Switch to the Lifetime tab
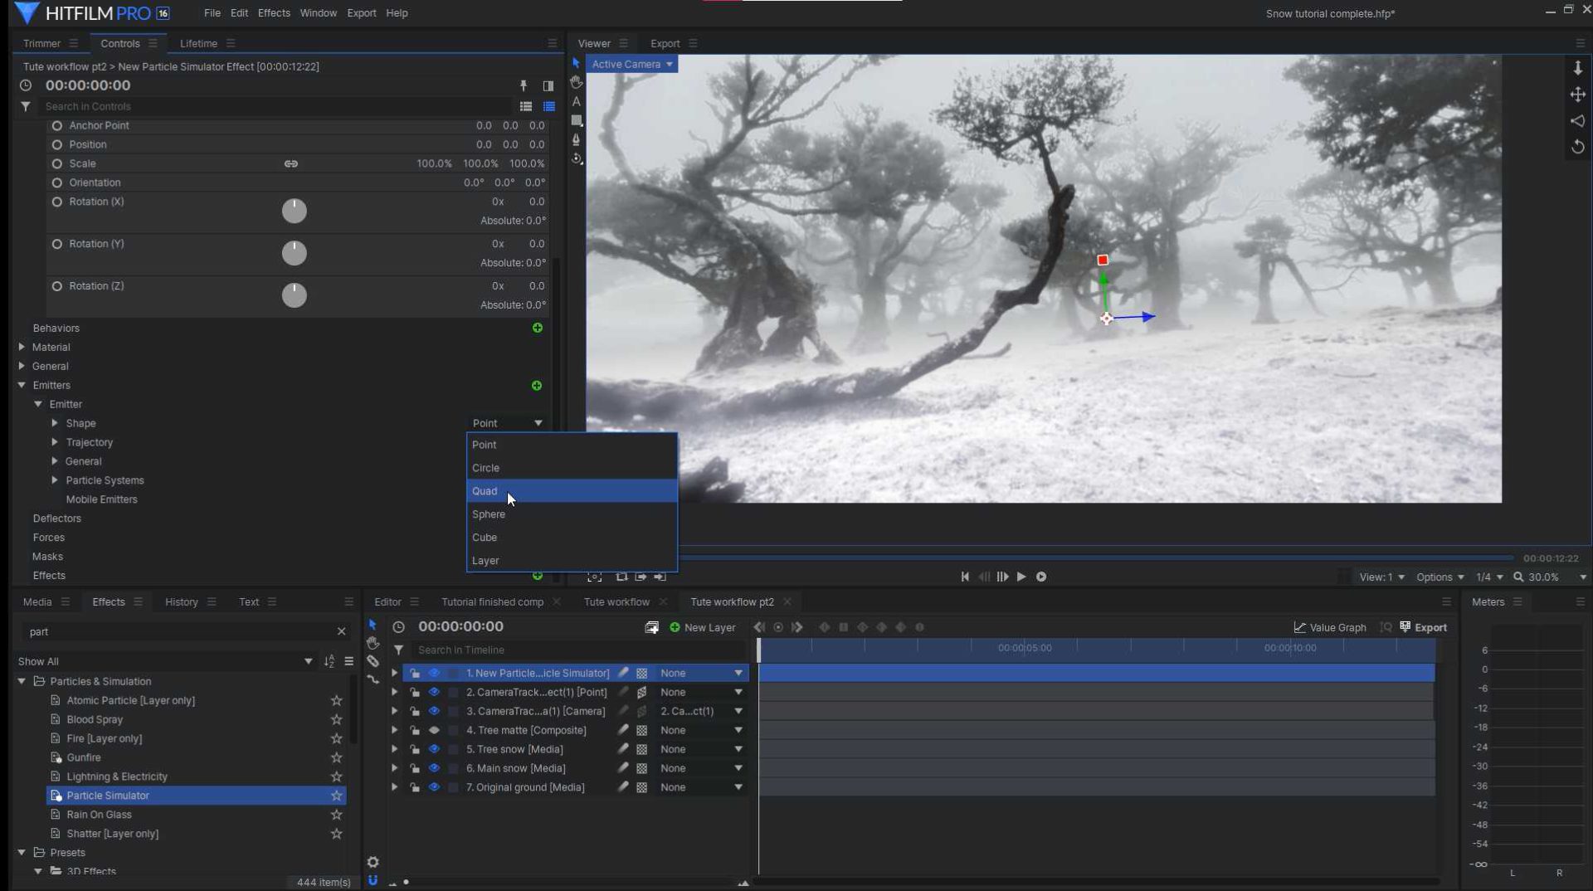The image size is (1593, 891). (198, 44)
